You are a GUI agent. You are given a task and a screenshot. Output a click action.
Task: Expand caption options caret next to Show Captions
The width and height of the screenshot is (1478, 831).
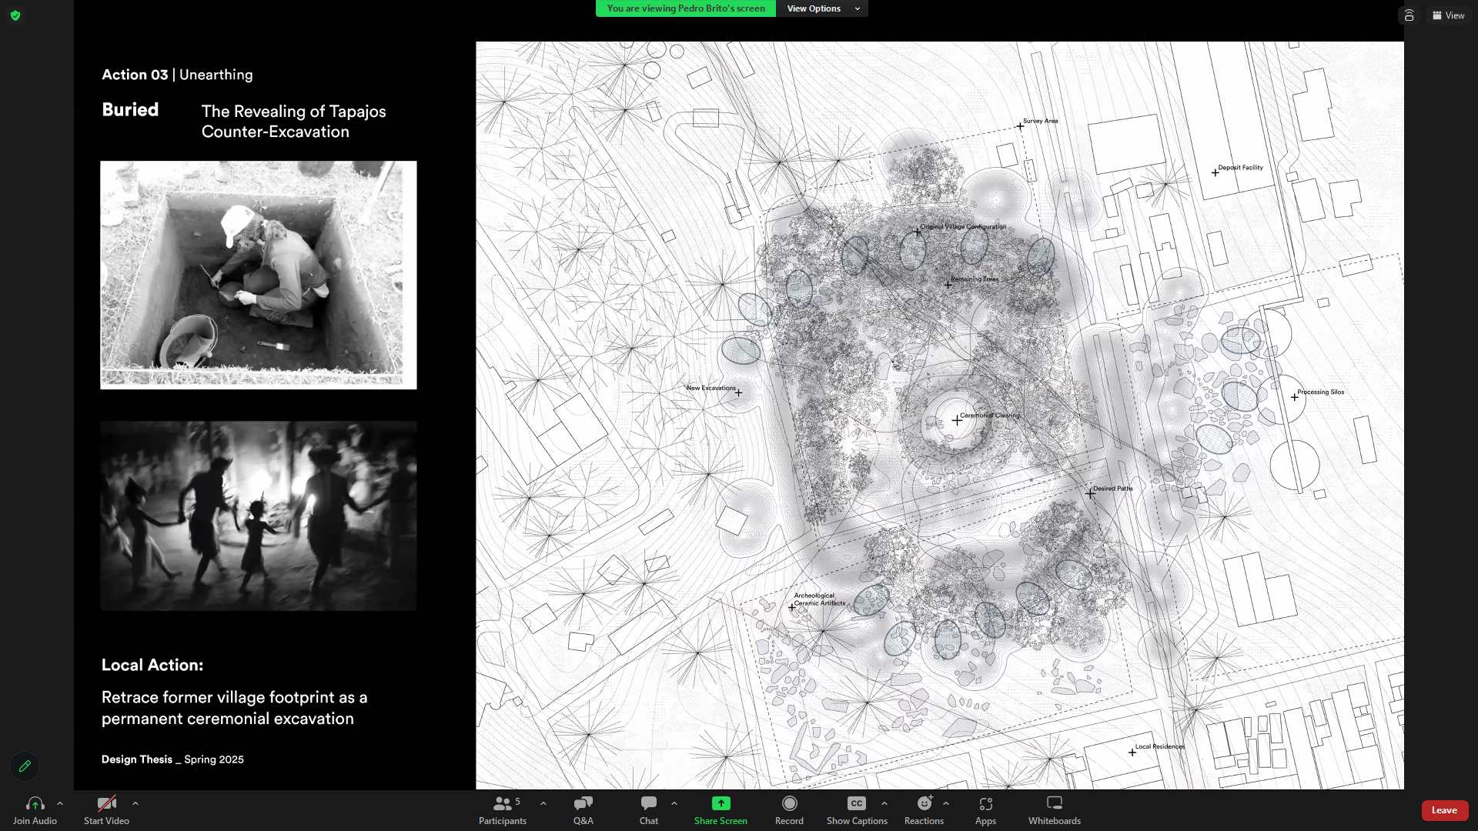(x=884, y=803)
